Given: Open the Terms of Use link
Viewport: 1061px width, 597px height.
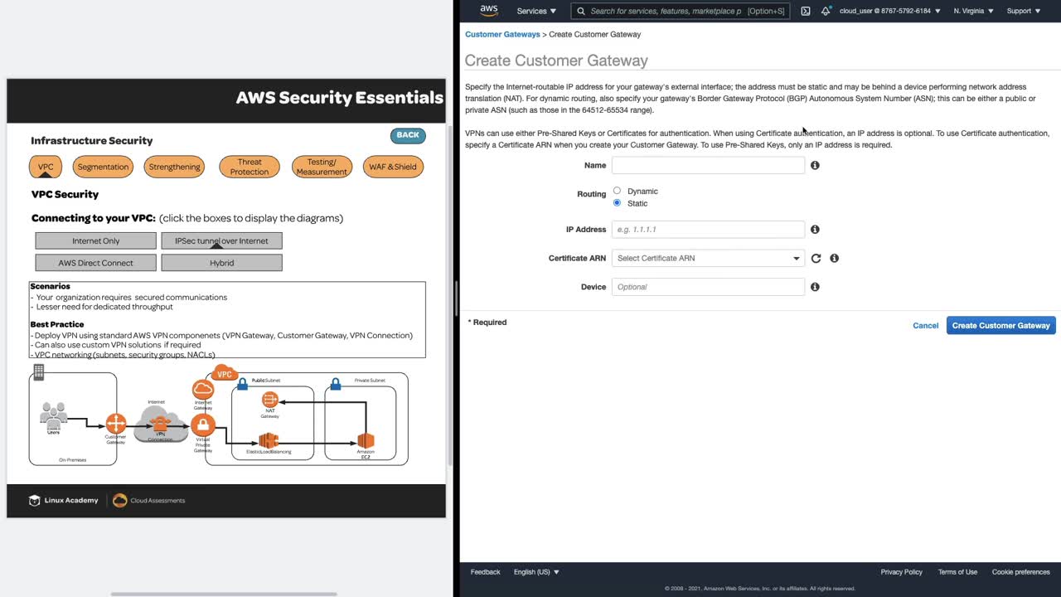Looking at the screenshot, I should tap(957, 572).
